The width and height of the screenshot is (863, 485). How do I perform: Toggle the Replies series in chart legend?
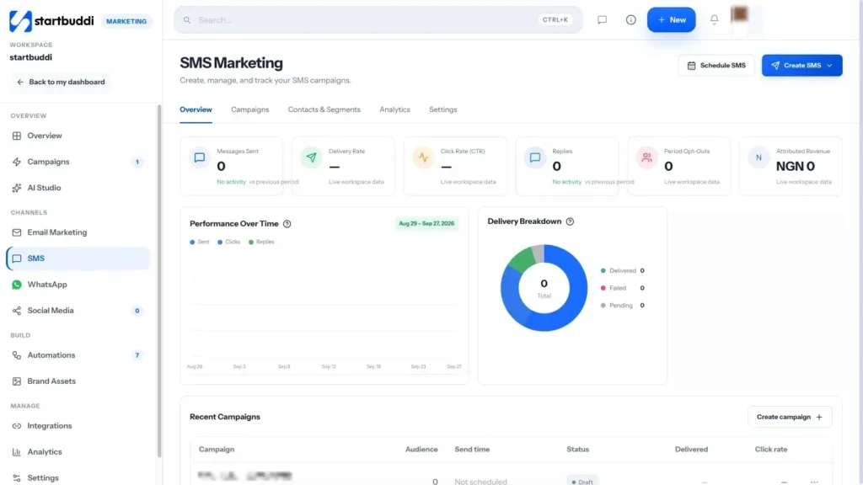261,242
